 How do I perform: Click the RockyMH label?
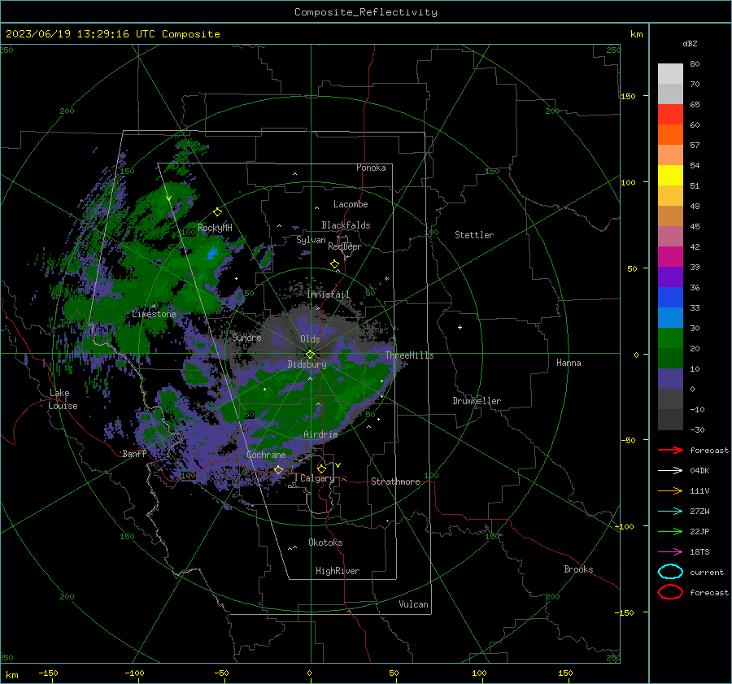tap(215, 228)
